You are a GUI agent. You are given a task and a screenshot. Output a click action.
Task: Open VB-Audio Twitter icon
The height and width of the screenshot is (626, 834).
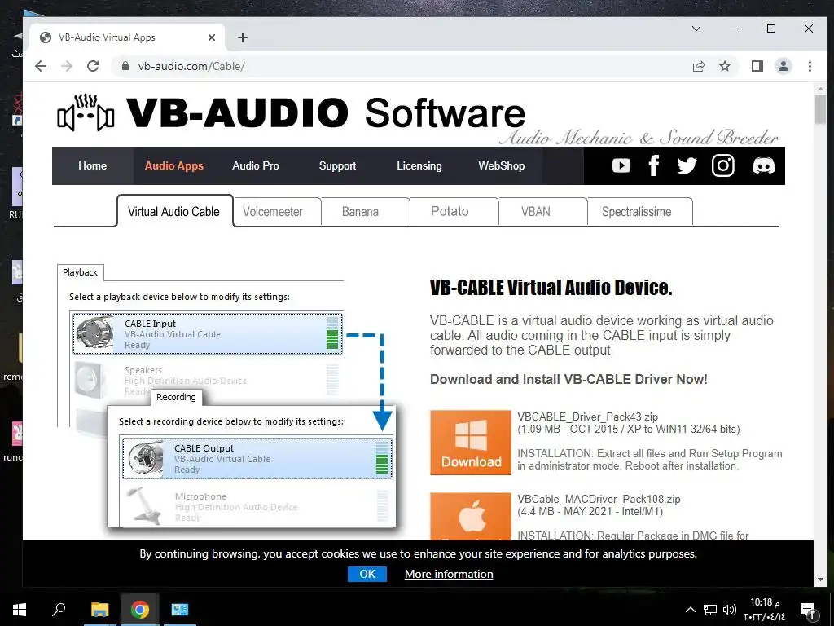(x=686, y=165)
